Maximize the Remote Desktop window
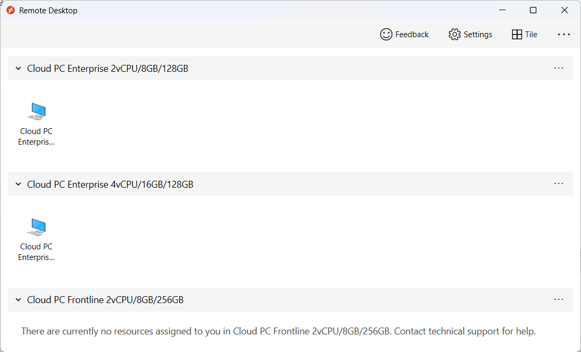Viewport: 581px width, 352px height. coord(533,11)
